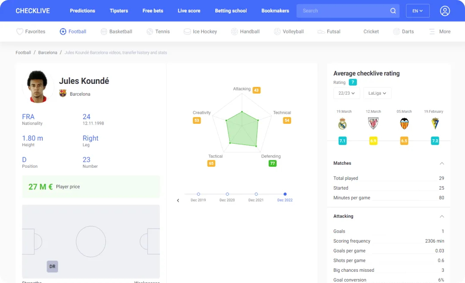The height and width of the screenshot is (283, 465).
Task: Click the Tactical 65 score badge
Action: click(211, 163)
